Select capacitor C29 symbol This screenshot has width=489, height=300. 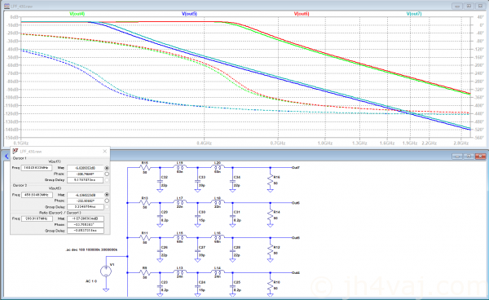160,216
